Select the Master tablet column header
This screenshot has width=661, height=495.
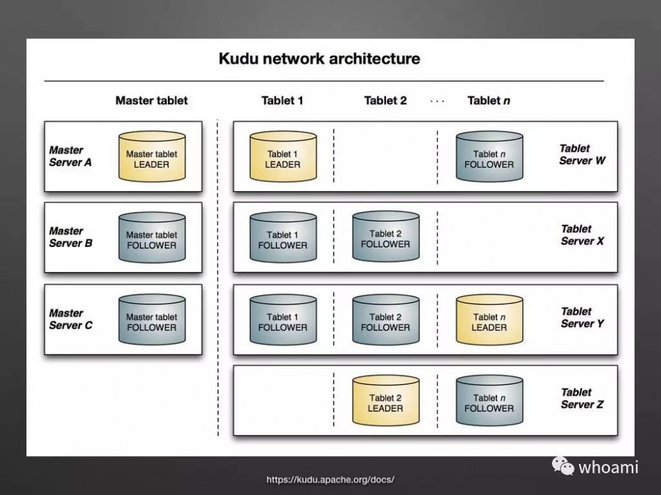click(x=151, y=100)
